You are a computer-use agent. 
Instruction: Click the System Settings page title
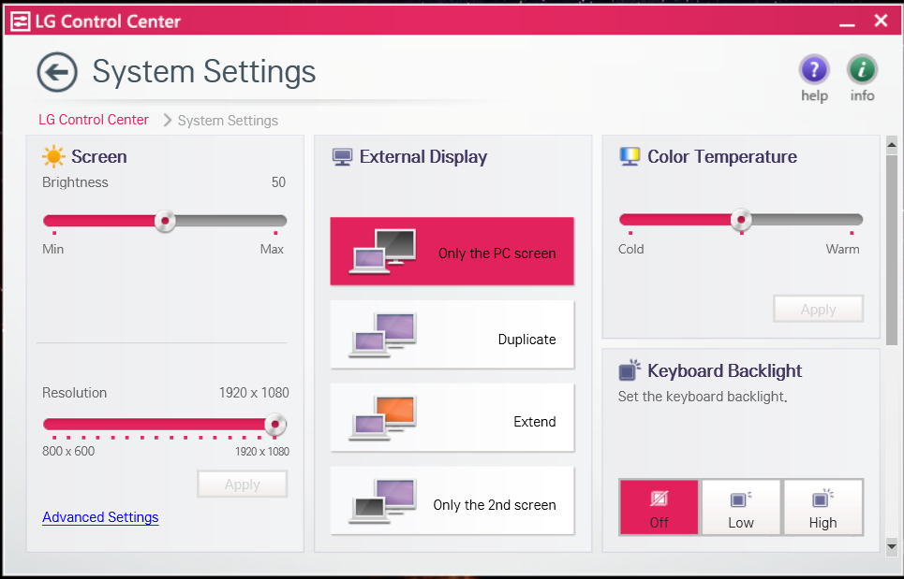tap(204, 72)
